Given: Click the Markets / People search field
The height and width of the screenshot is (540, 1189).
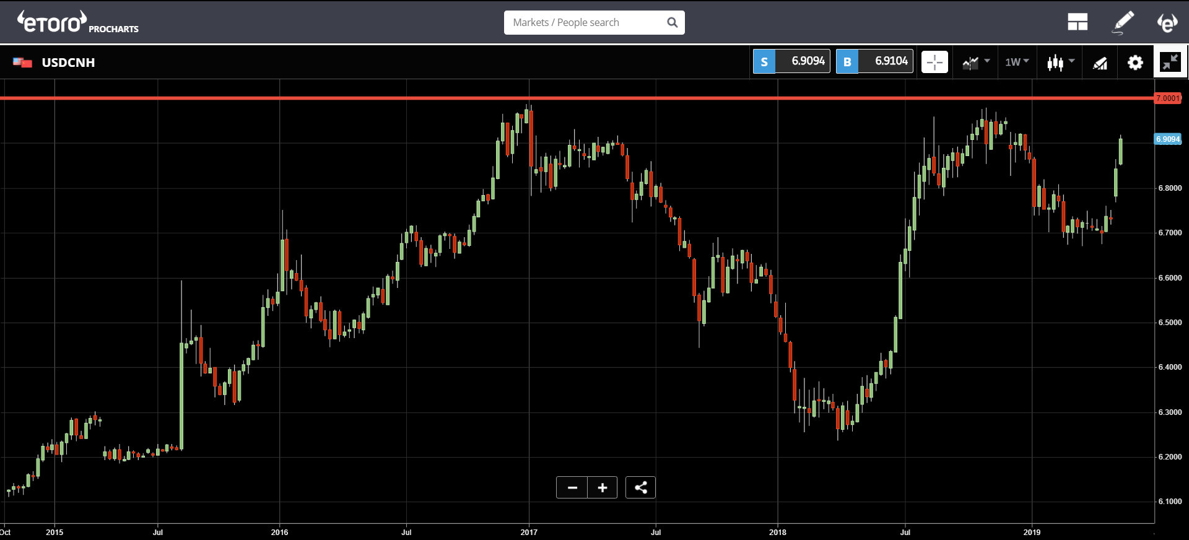Looking at the screenshot, I should coord(585,23).
